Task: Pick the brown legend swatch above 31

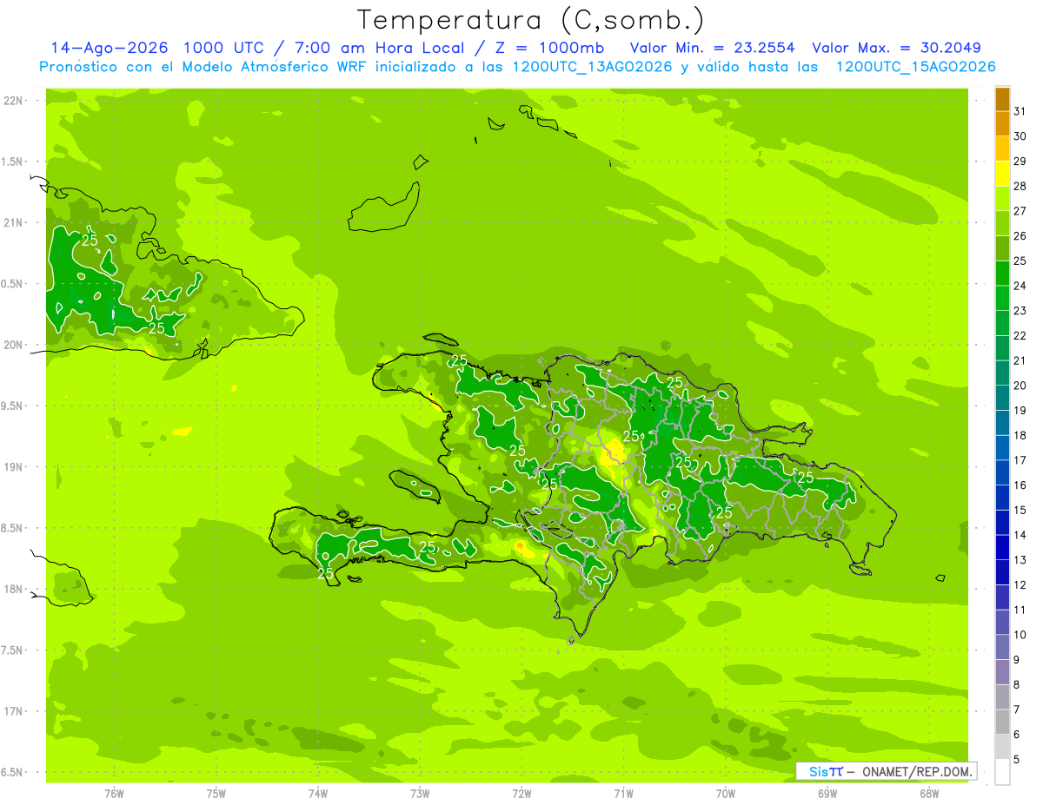Action: click(x=1002, y=99)
